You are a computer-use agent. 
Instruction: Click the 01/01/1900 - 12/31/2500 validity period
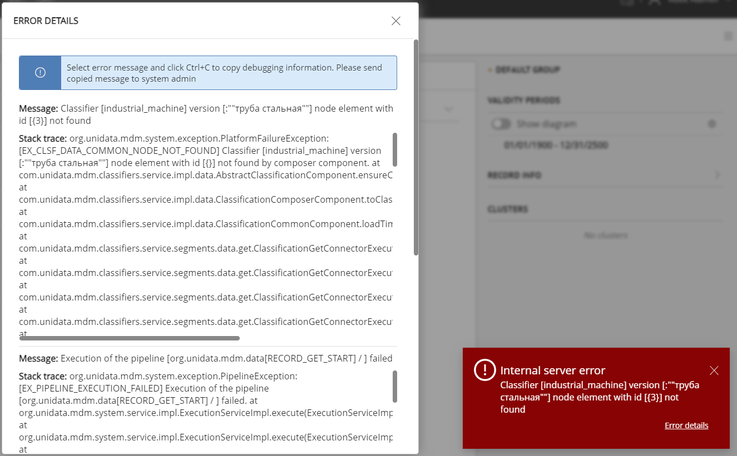tap(556, 146)
